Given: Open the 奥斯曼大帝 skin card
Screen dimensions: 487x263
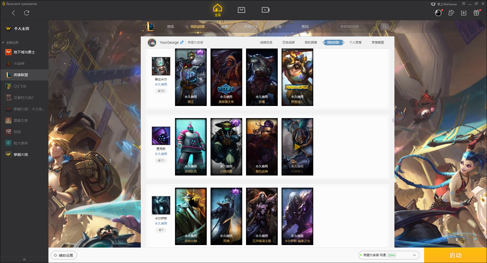Looking at the screenshot, I should 226,77.
